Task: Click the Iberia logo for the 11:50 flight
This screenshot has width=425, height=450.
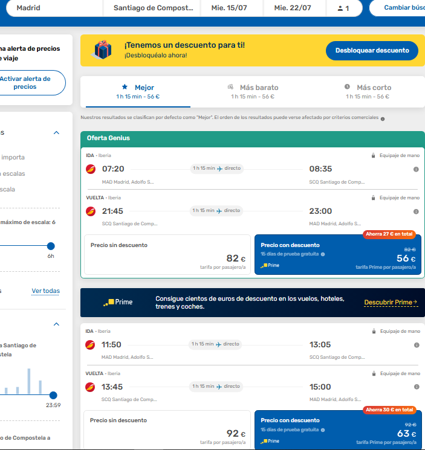Action: [90, 345]
